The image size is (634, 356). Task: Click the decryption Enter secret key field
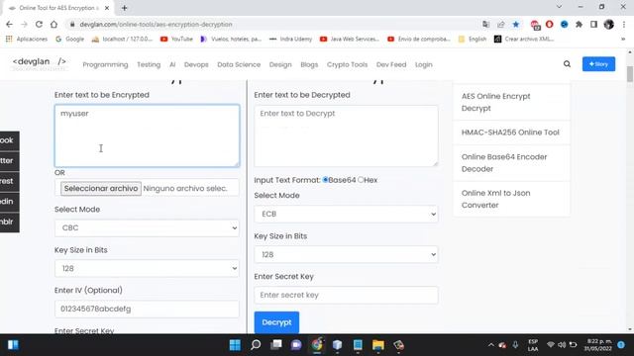click(x=346, y=295)
